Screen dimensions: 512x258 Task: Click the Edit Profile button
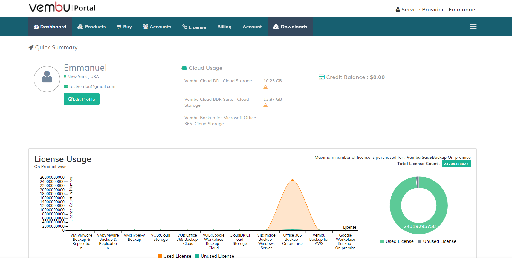point(82,99)
